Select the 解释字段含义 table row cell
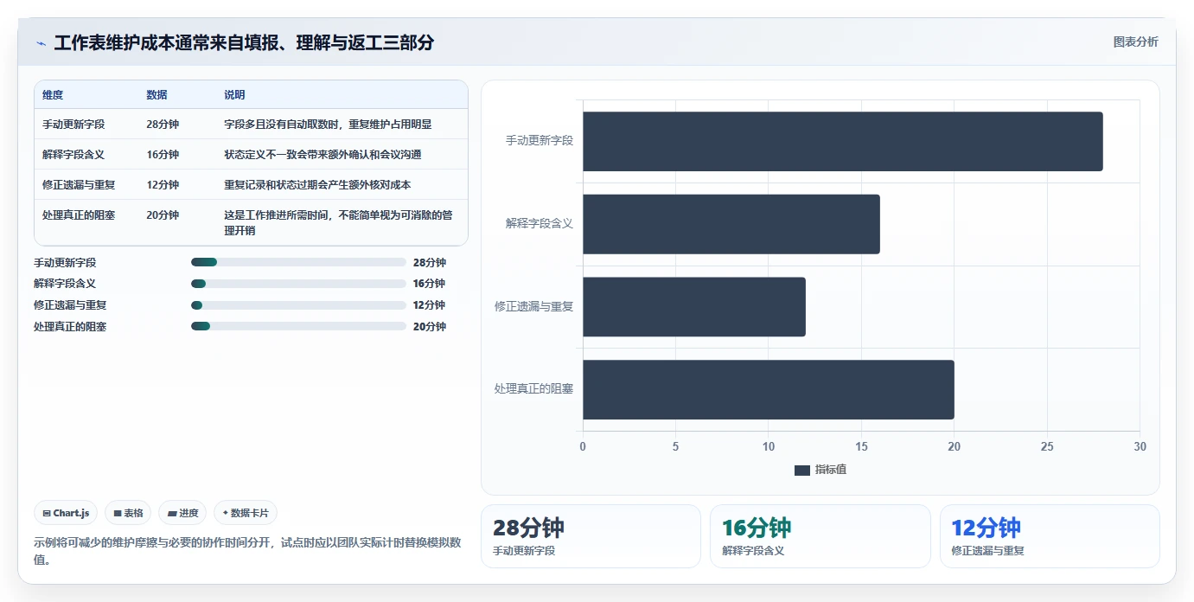 point(73,155)
